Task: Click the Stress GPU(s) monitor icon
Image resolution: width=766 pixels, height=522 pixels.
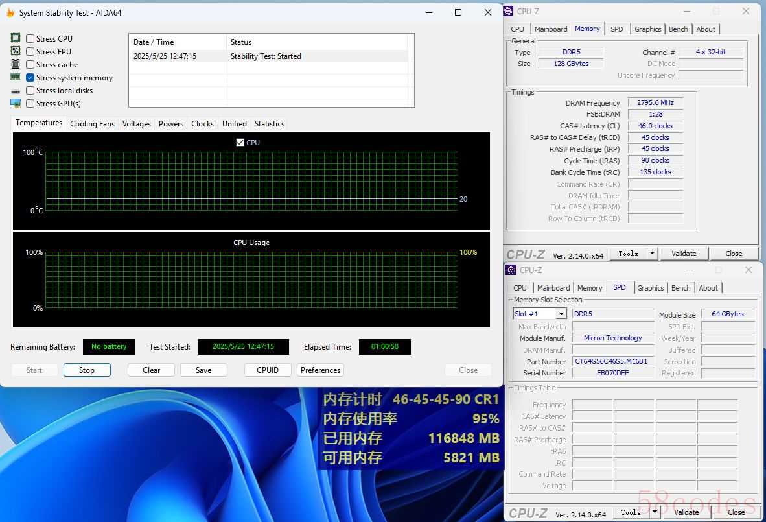Action: pos(16,103)
